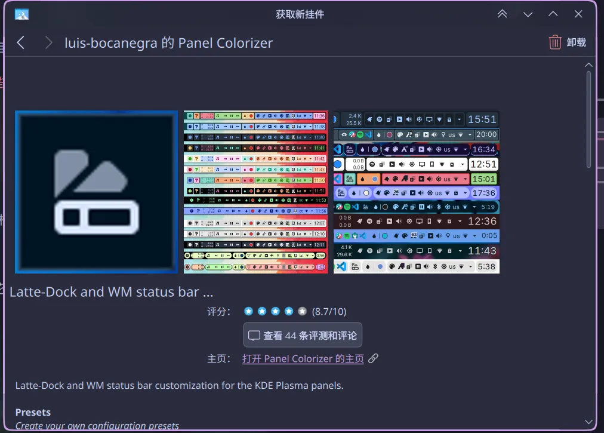Click the fifth gray rating star

(x=302, y=311)
